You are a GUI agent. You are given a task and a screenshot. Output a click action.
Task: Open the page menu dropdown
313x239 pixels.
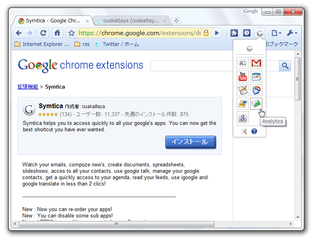point(276,33)
